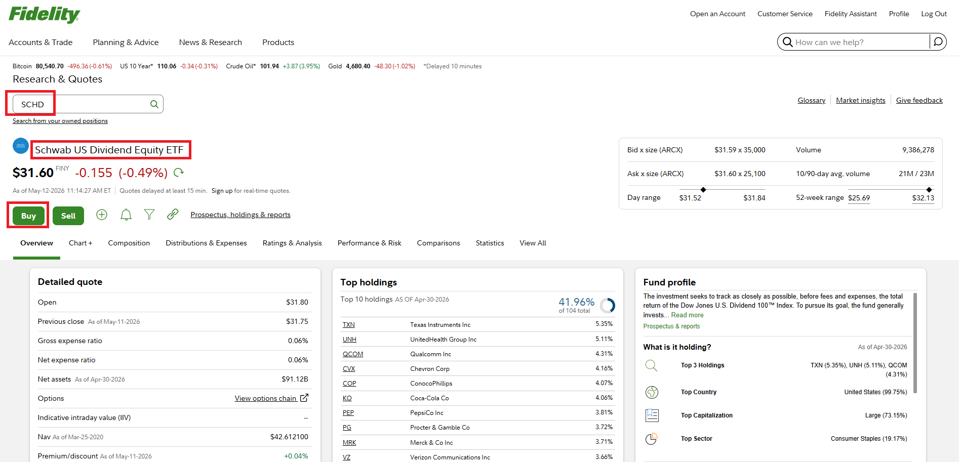The height and width of the screenshot is (462, 960).
Task: Click the Top Sector pie chart icon
Action: tap(652, 439)
